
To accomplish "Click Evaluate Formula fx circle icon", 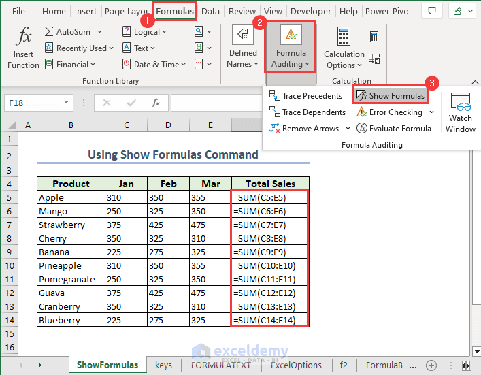I will (362, 128).
